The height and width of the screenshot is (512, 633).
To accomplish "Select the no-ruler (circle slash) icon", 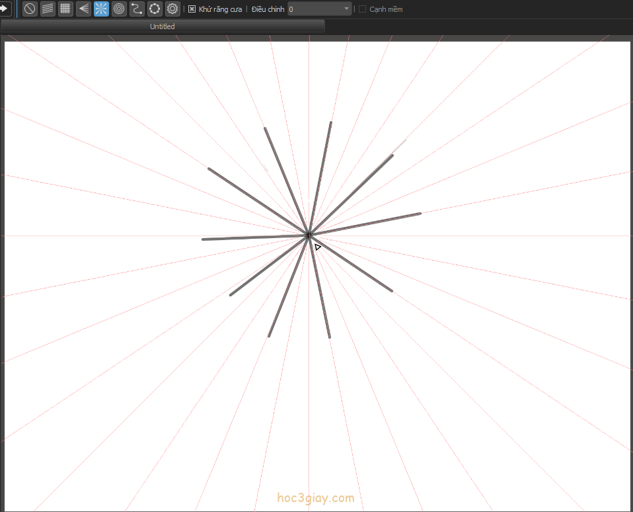I will (x=30, y=9).
